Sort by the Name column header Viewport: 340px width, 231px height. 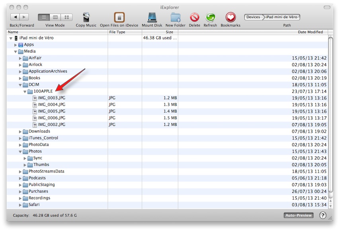(57, 32)
